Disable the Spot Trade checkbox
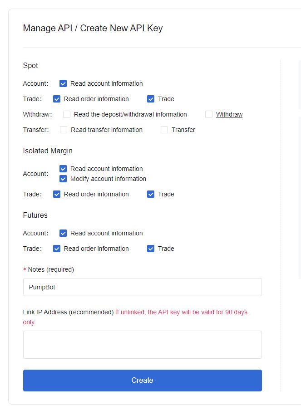 [151, 99]
